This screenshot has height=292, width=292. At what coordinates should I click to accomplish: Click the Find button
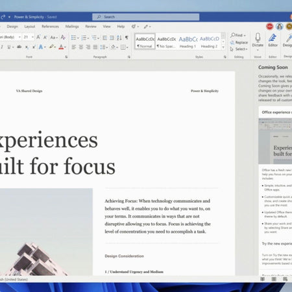tap(237, 35)
